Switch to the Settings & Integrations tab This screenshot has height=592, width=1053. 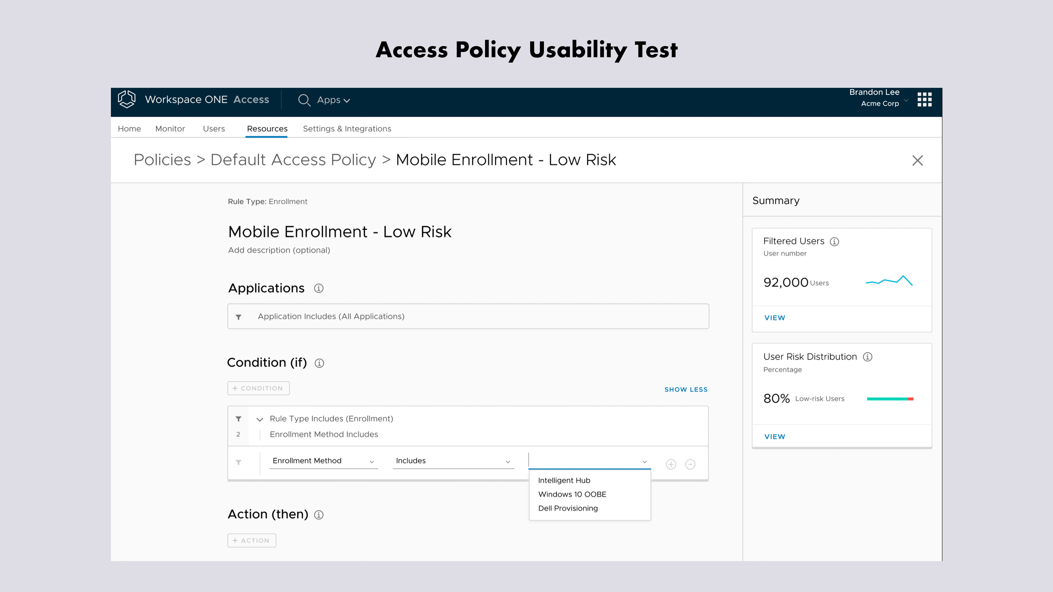[347, 129]
